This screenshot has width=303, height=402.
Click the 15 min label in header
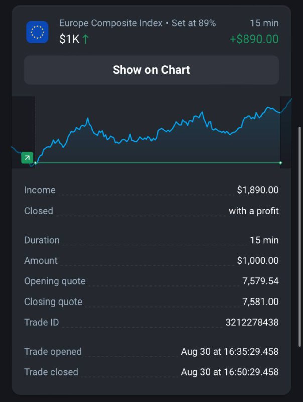coord(264,23)
